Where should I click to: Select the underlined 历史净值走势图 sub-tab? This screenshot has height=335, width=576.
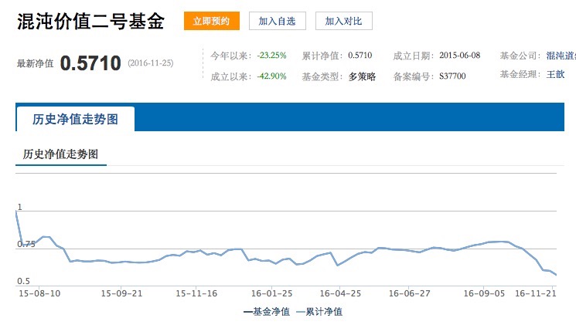point(61,154)
